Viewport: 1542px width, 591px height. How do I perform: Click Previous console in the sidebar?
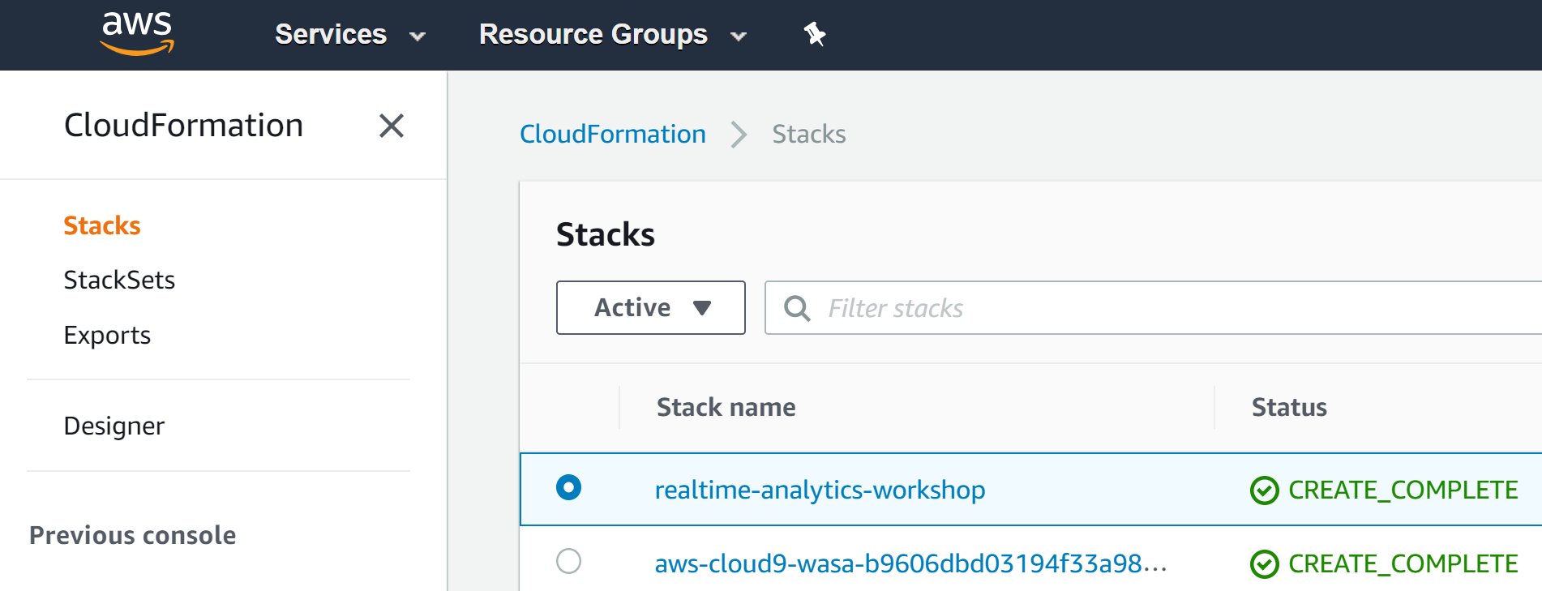(x=133, y=536)
